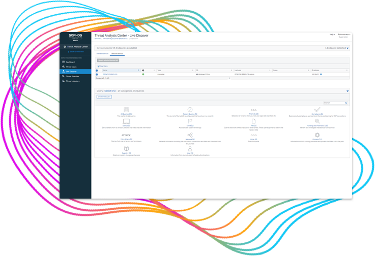375x256 pixels.
Task: Select the User category icon
Action: 190,148
